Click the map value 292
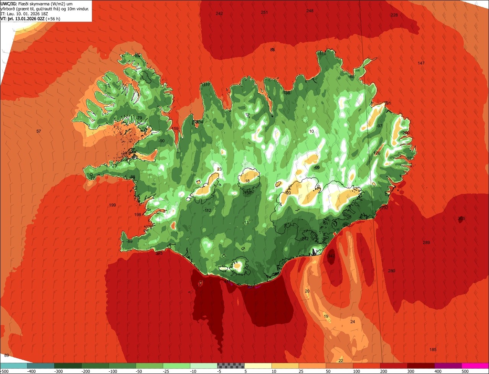Screen dimensions: 489x374 pos(385,208)
